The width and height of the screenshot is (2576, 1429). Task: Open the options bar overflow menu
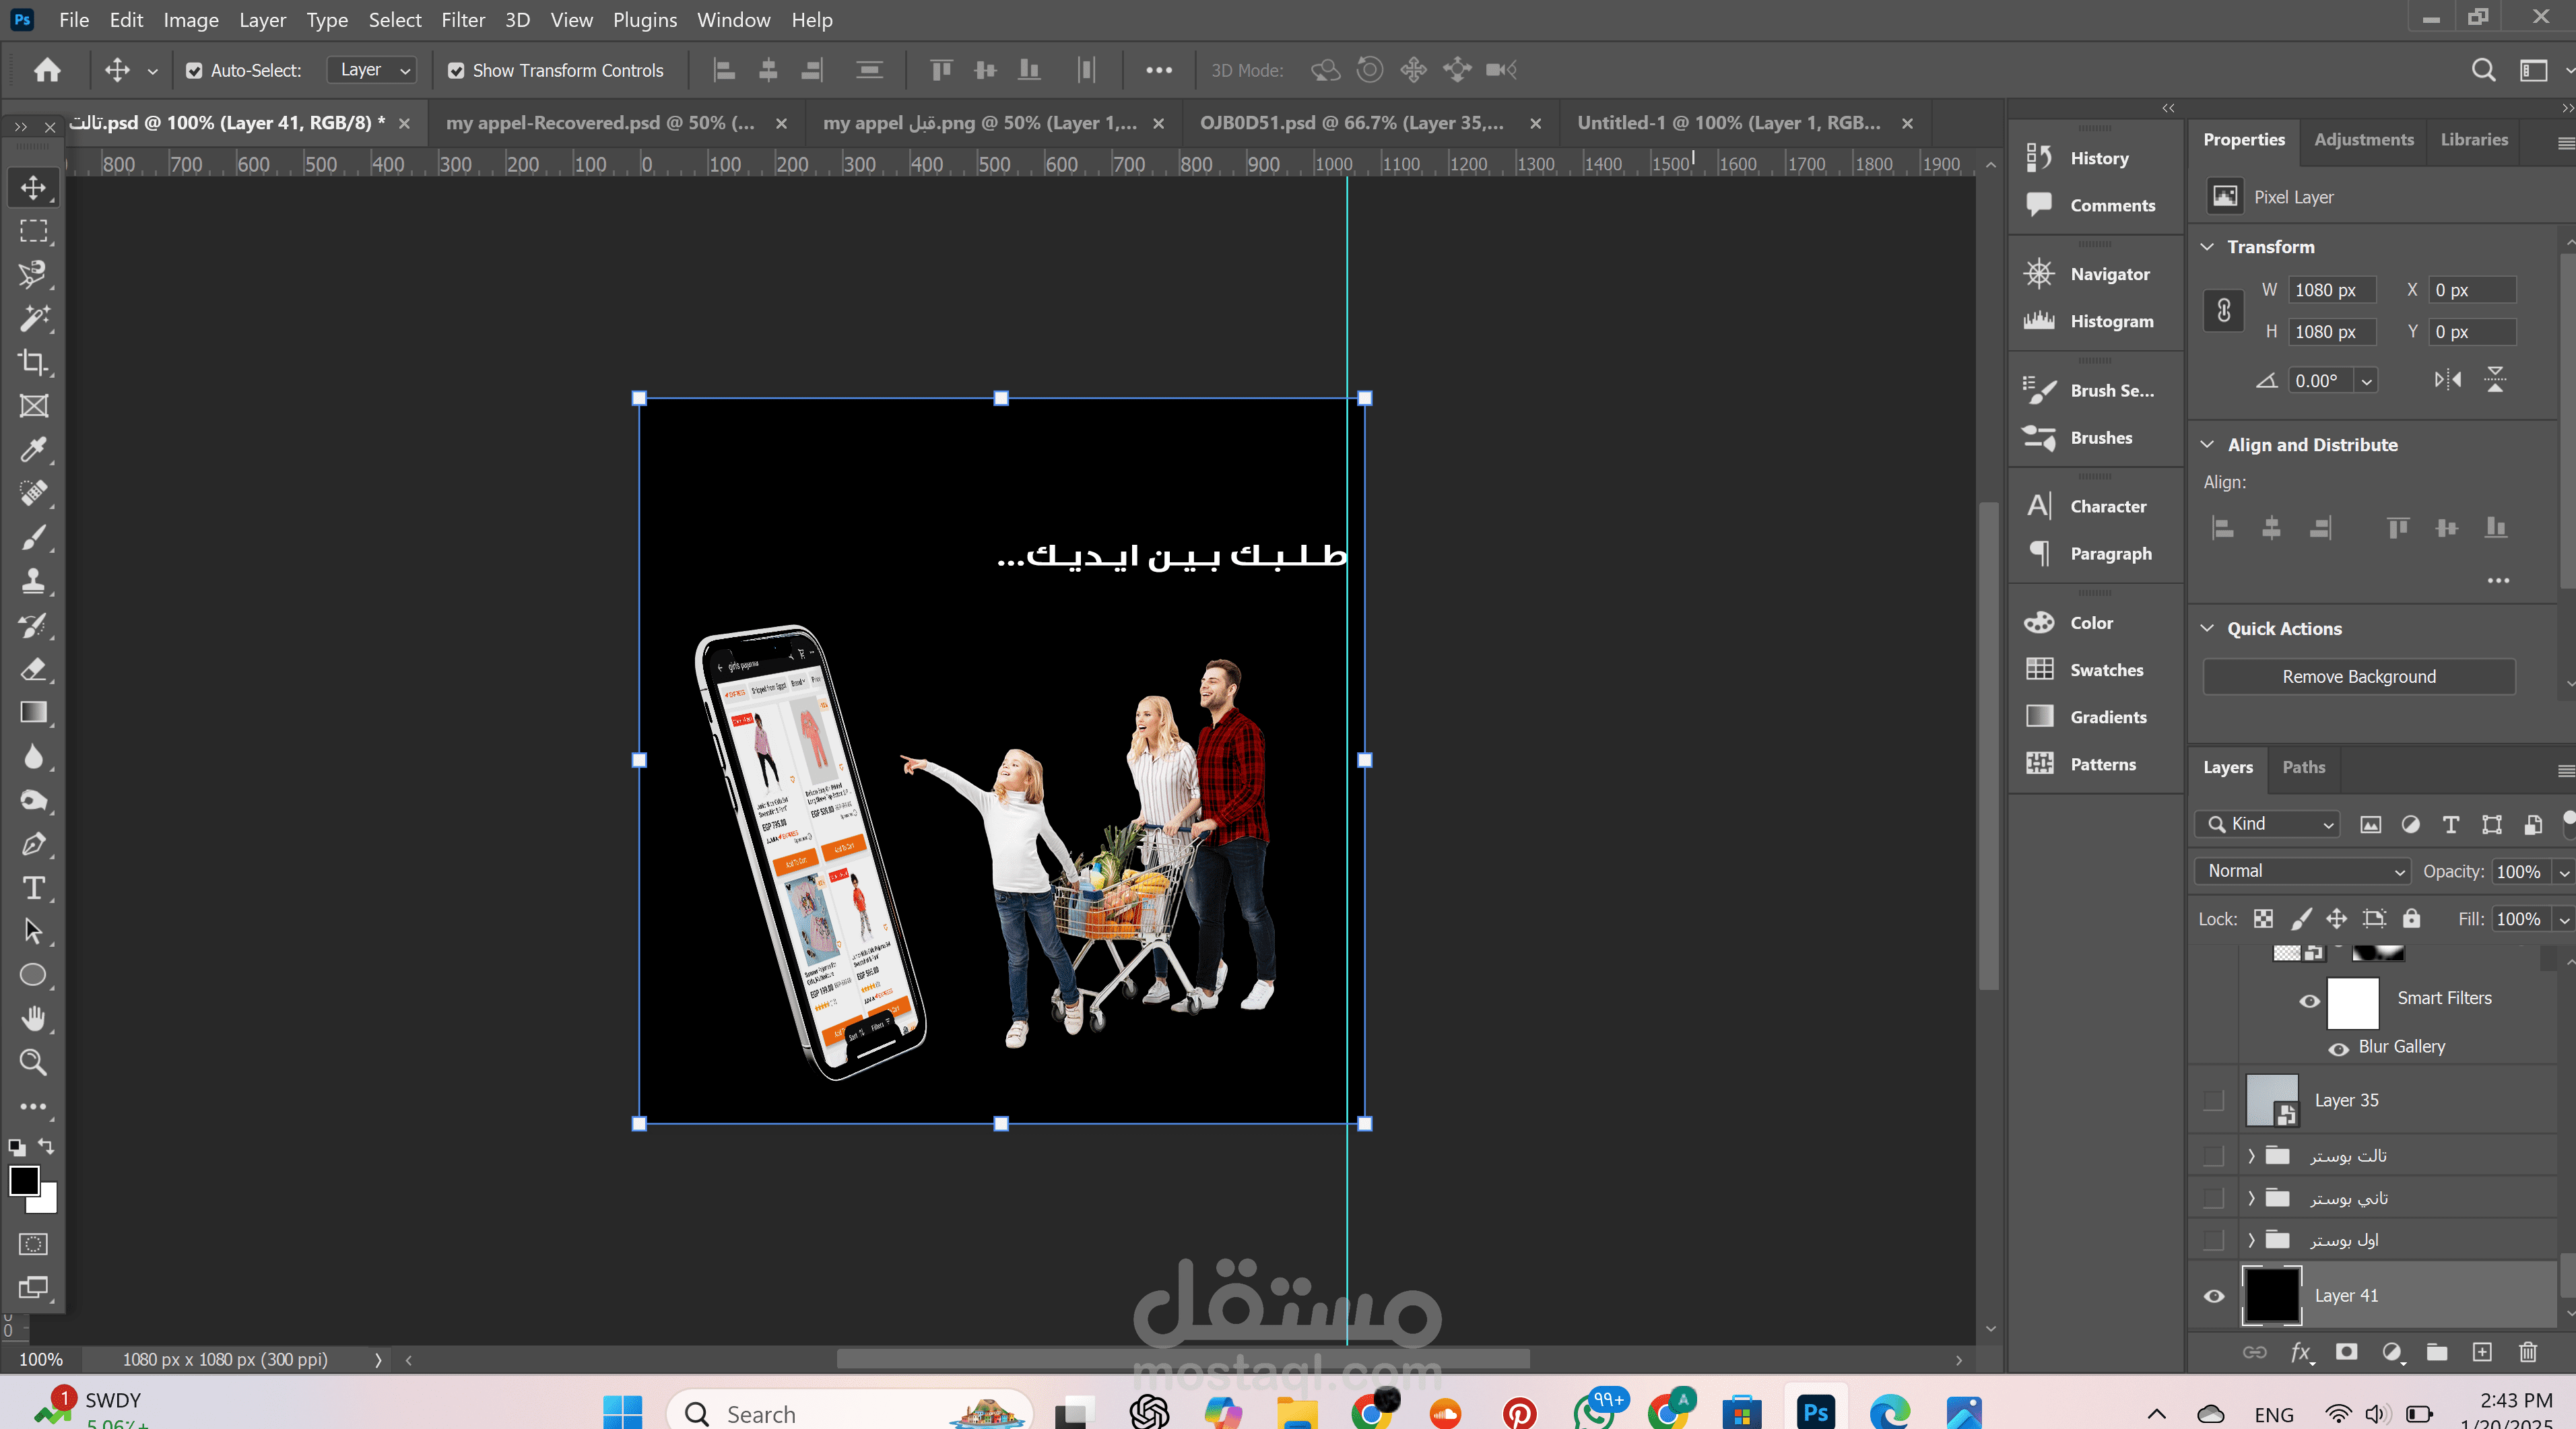point(1159,70)
